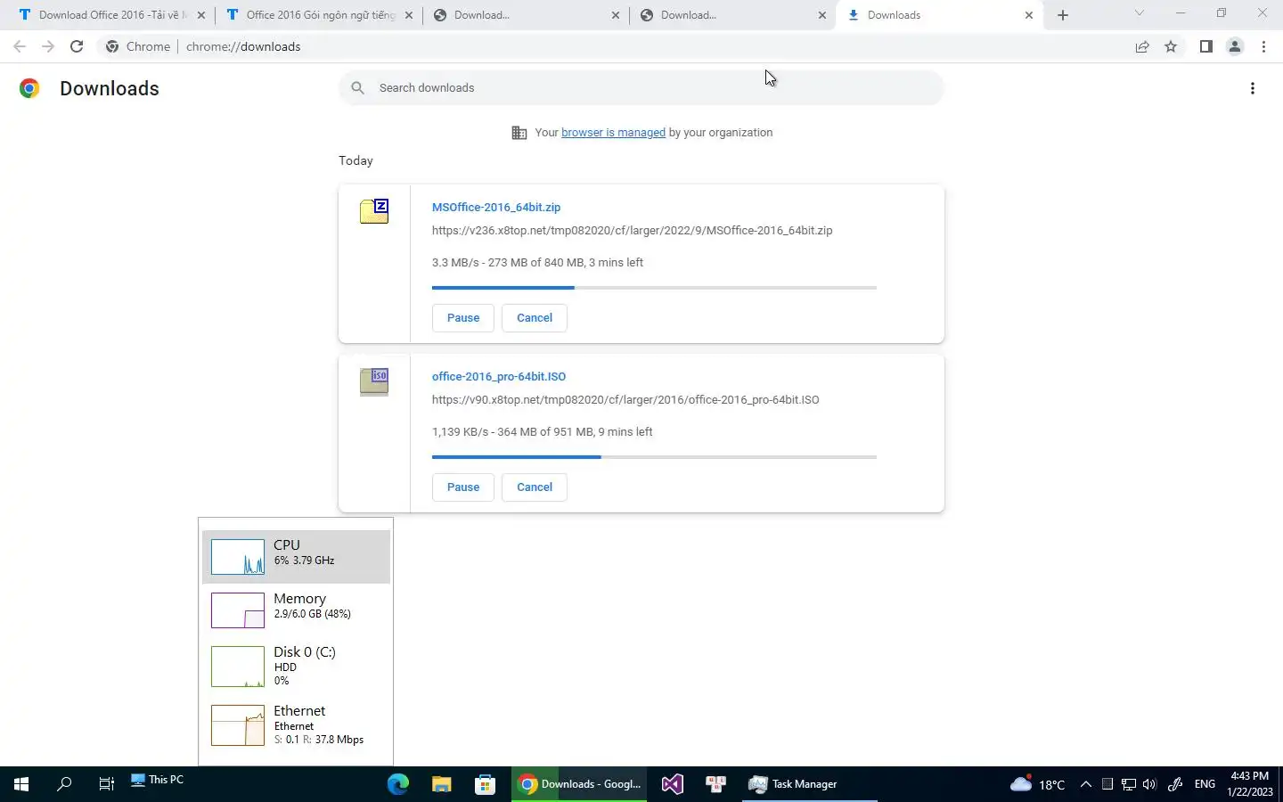Screen dimensions: 1283x802
Task: Pause the MSOffice-2016_64bit.zip download
Action: point(463,318)
